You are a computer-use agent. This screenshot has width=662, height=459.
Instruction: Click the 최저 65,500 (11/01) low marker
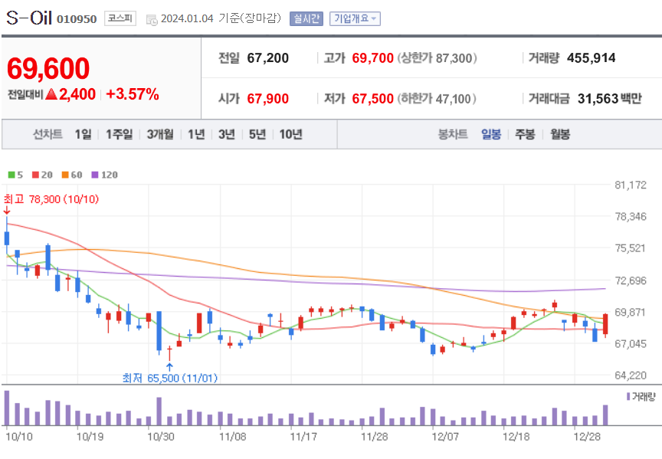pos(170,378)
